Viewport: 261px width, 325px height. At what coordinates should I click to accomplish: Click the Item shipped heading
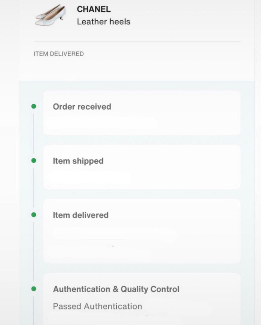coord(78,161)
